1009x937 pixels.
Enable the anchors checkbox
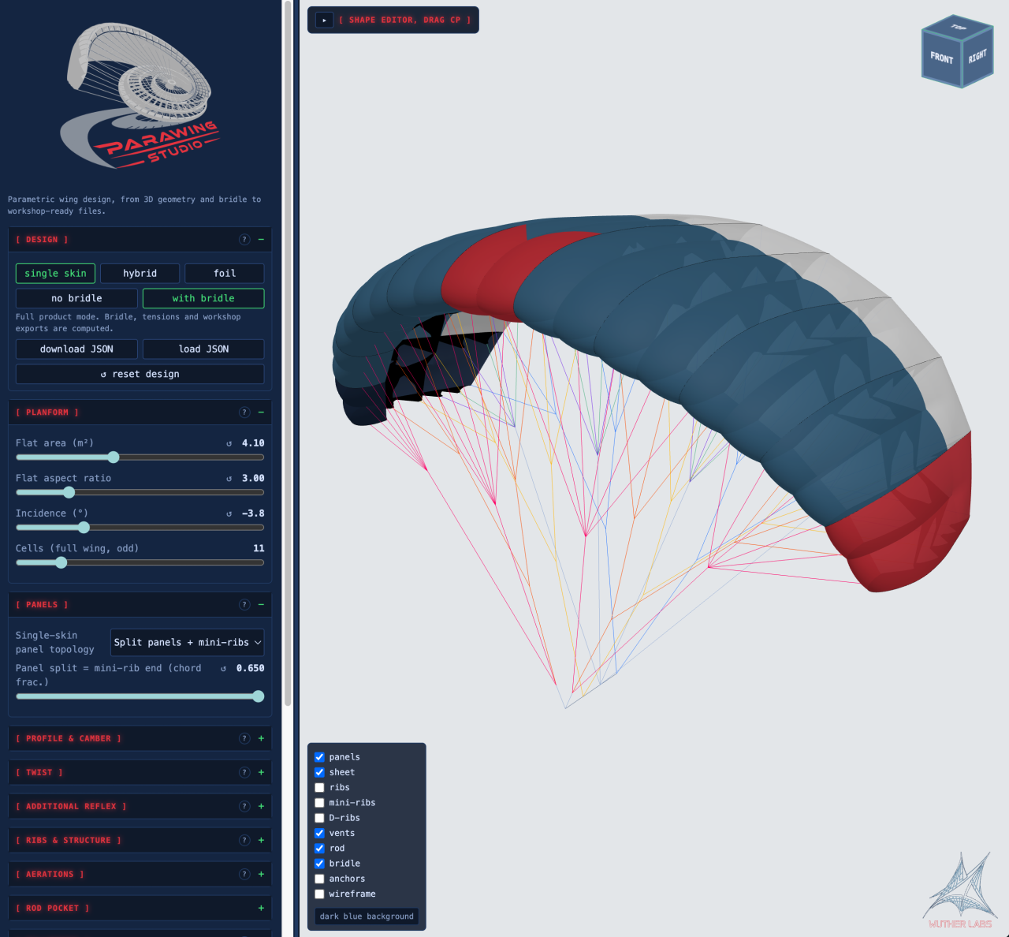pyautogui.click(x=319, y=879)
